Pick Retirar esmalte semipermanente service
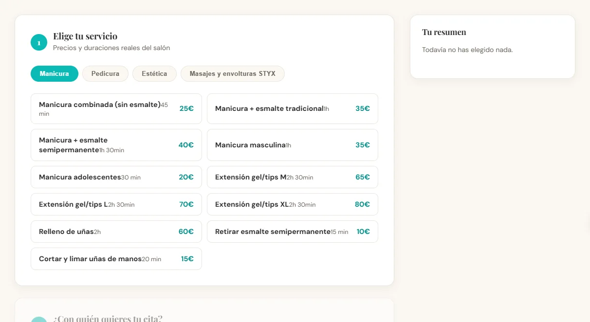The image size is (590, 322). point(293,232)
